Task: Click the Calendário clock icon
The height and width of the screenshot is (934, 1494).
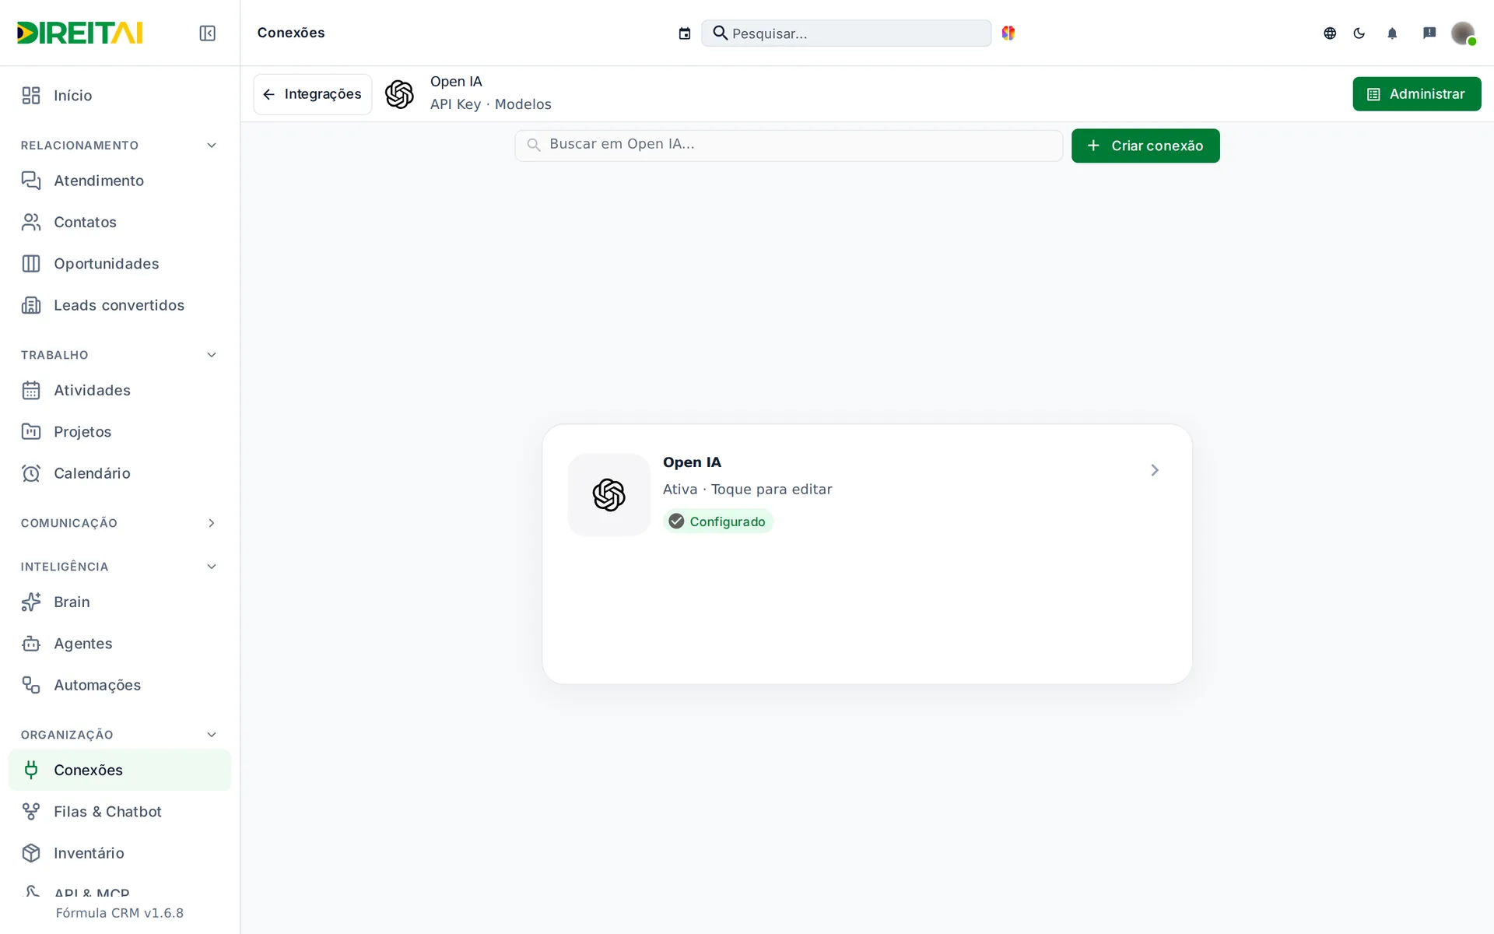Action: pyautogui.click(x=31, y=473)
